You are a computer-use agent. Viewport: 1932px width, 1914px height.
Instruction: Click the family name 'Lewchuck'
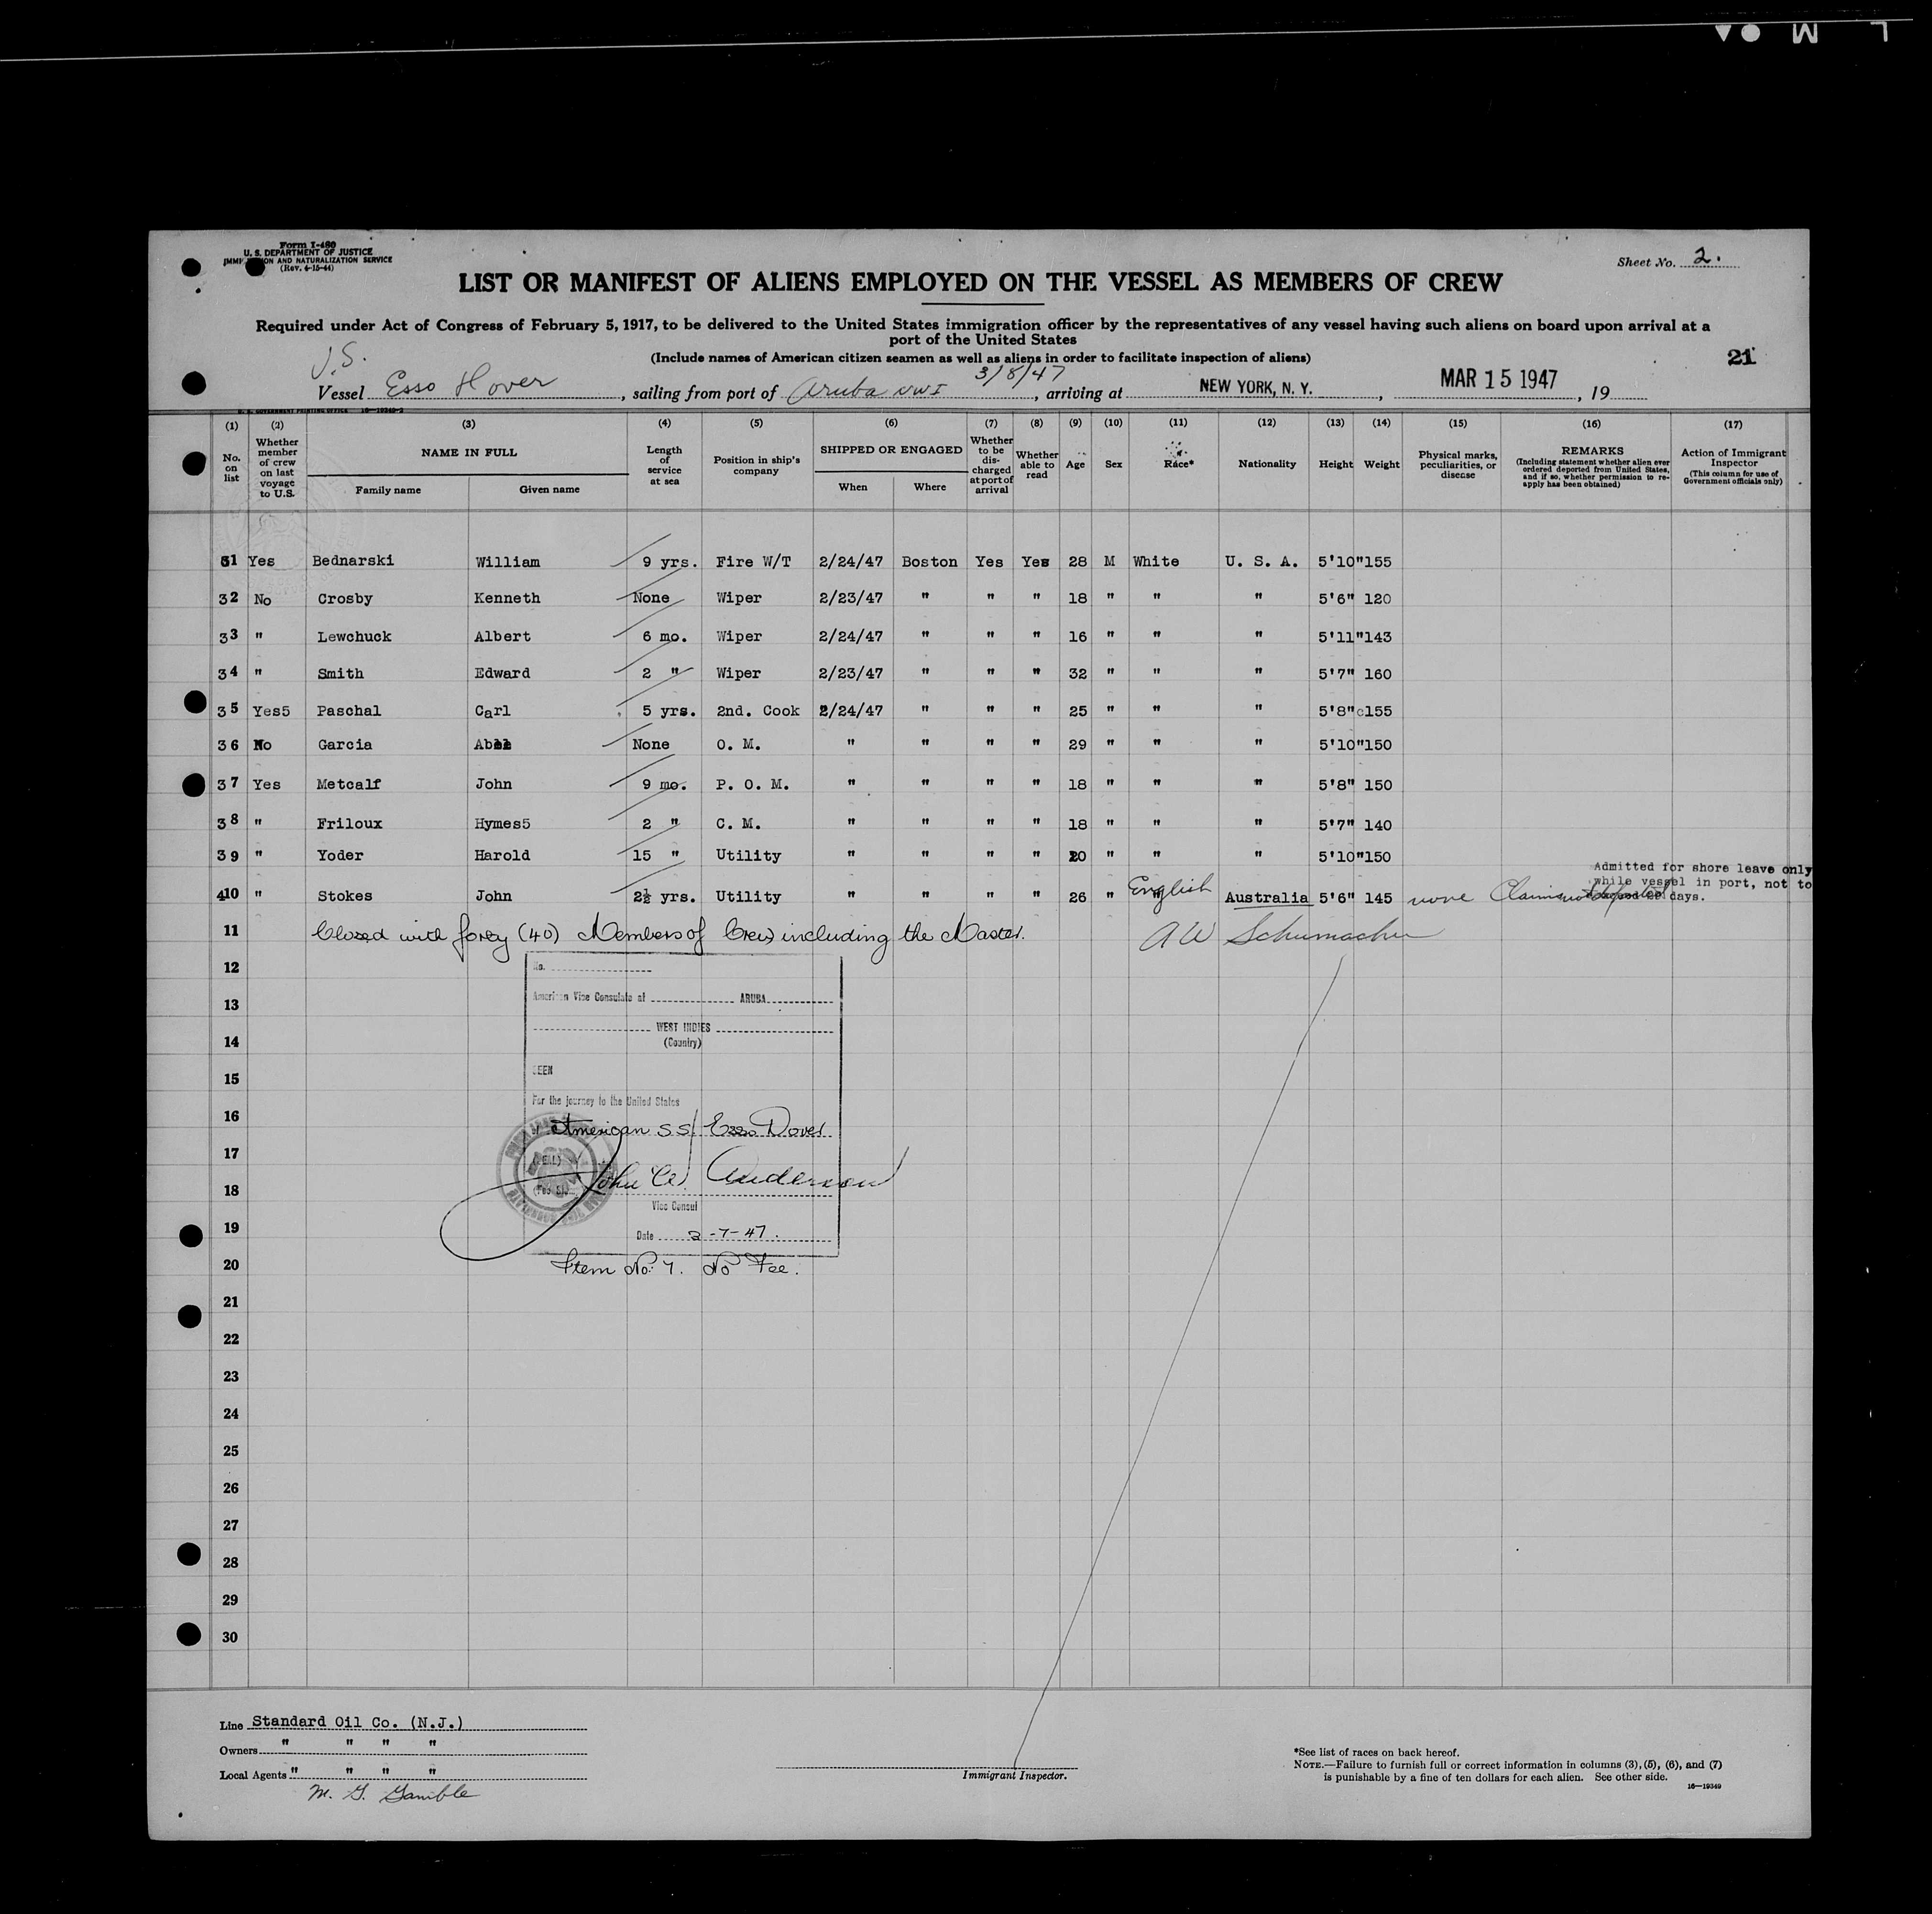(354, 636)
